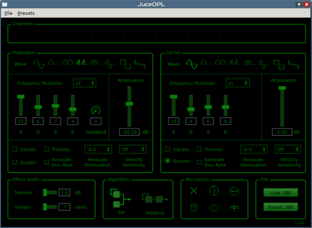Open Modulator Velocity Sensitivity dropdown
The image size is (312, 228).
133,149
